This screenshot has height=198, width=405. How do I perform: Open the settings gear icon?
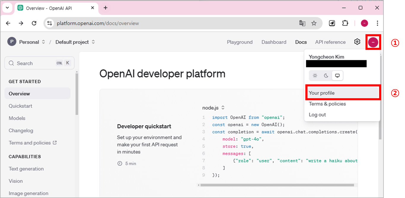(357, 42)
